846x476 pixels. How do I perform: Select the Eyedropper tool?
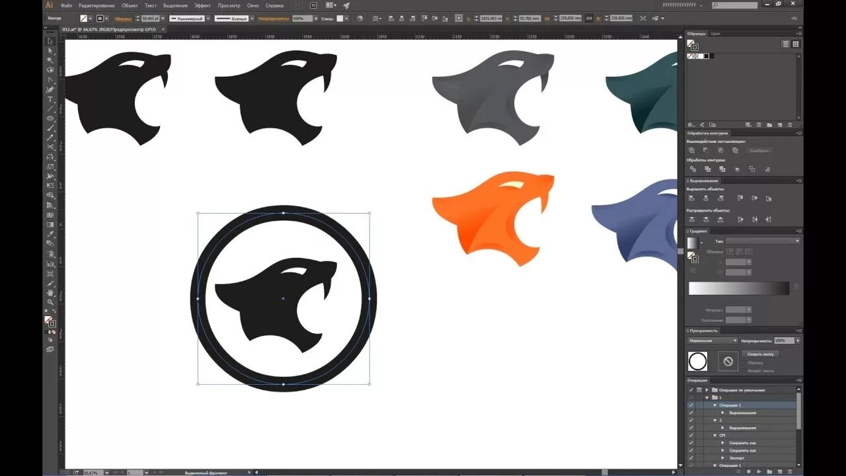(x=50, y=234)
